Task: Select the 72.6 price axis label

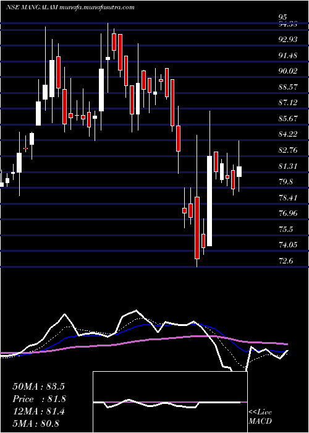Action: pyautogui.click(x=286, y=261)
